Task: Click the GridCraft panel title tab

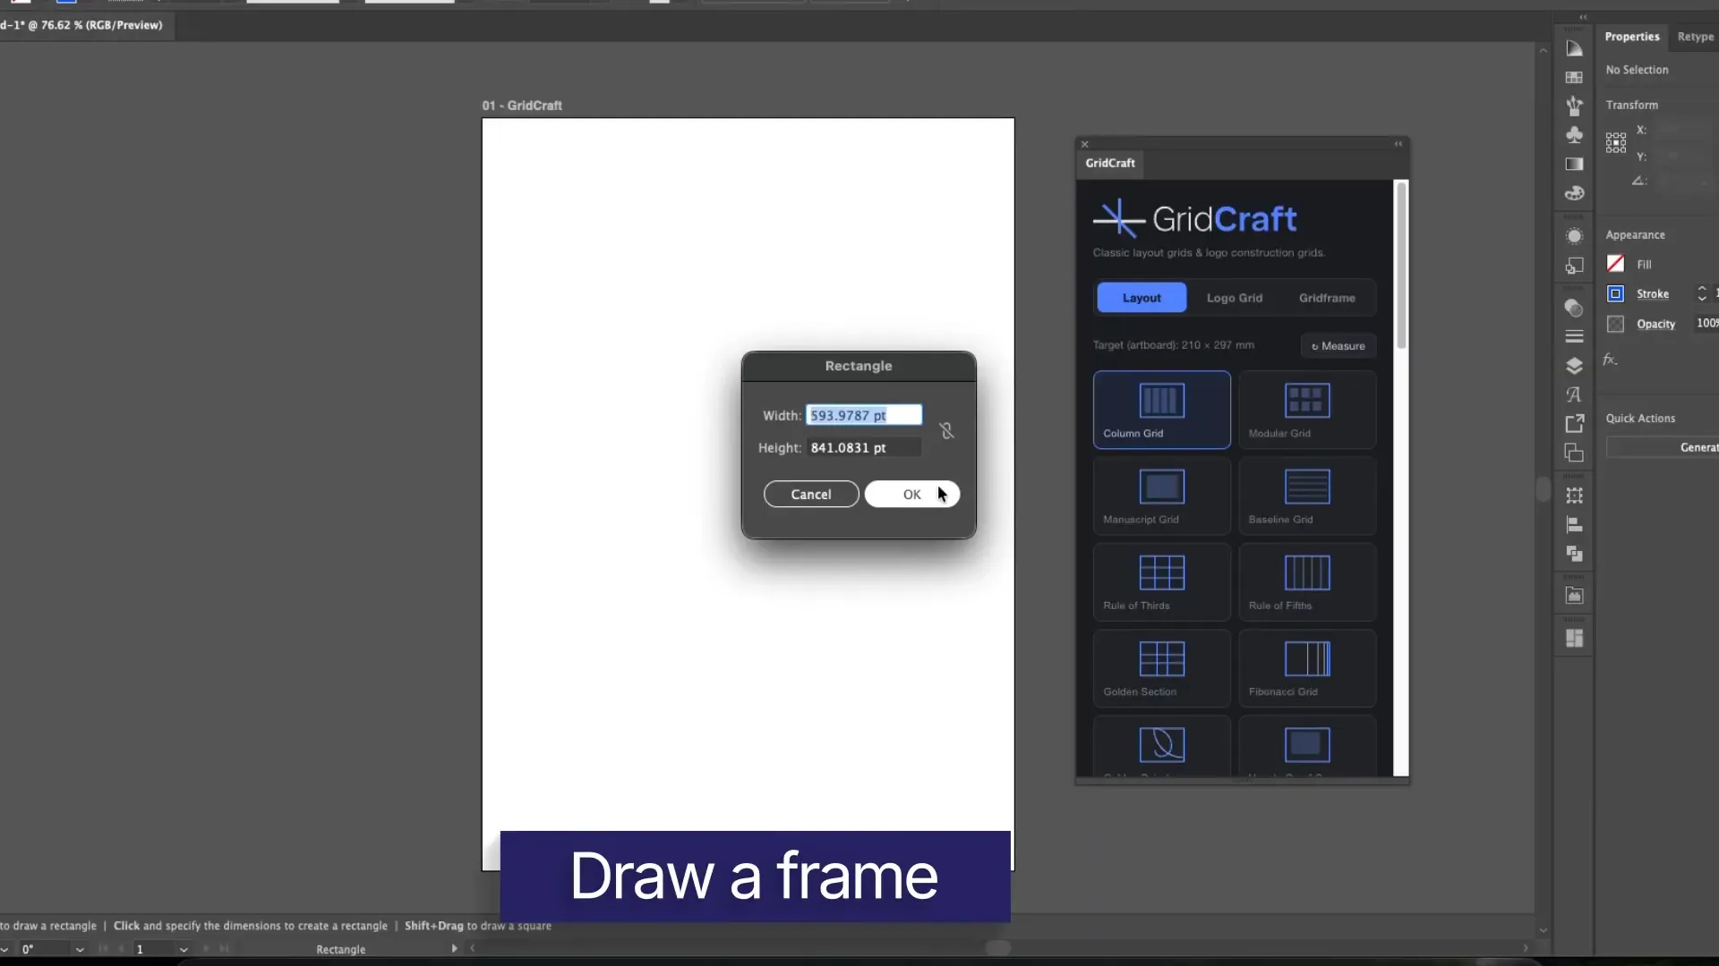Action: click(x=1110, y=163)
